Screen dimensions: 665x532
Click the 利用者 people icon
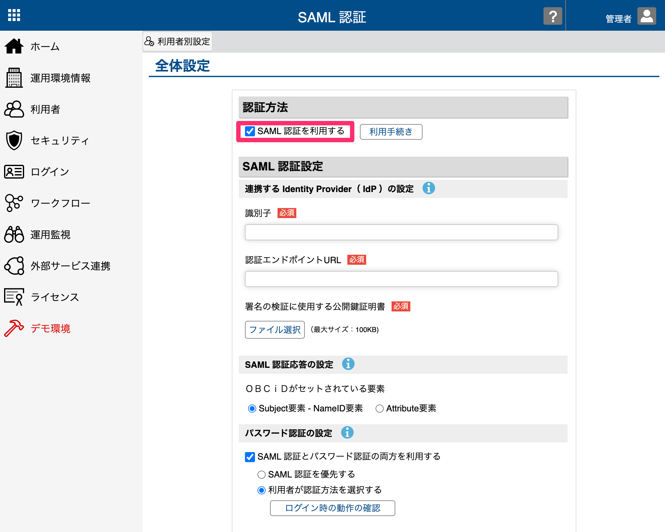(x=14, y=109)
